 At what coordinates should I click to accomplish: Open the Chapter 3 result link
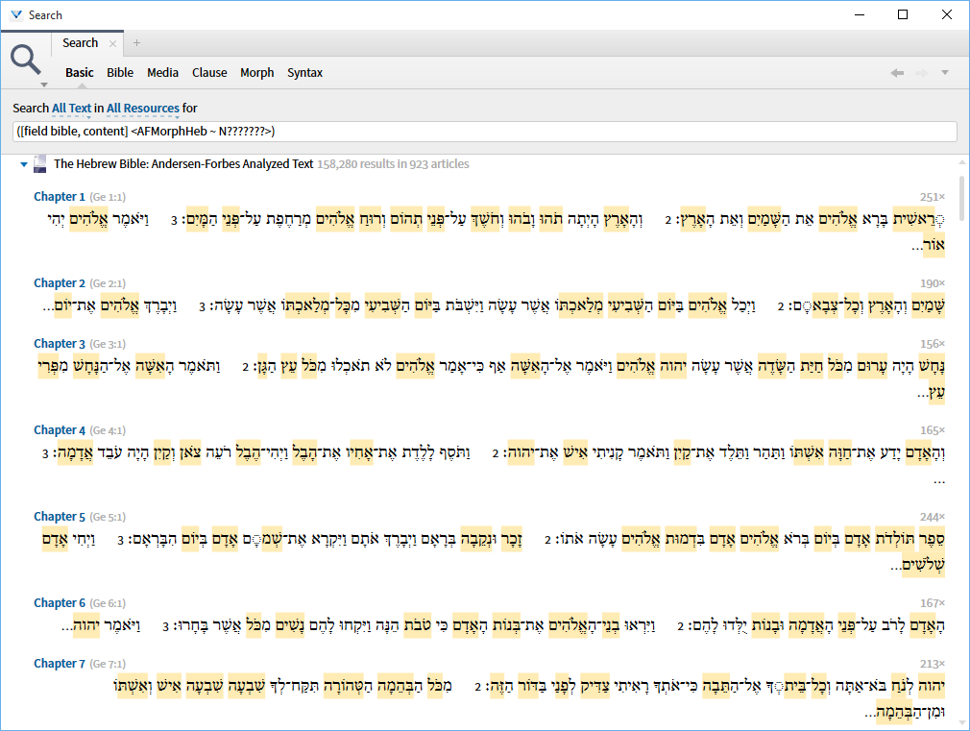click(60, 344)
